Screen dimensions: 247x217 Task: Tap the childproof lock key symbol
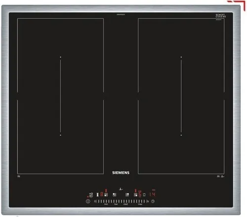tap(91, 195)
